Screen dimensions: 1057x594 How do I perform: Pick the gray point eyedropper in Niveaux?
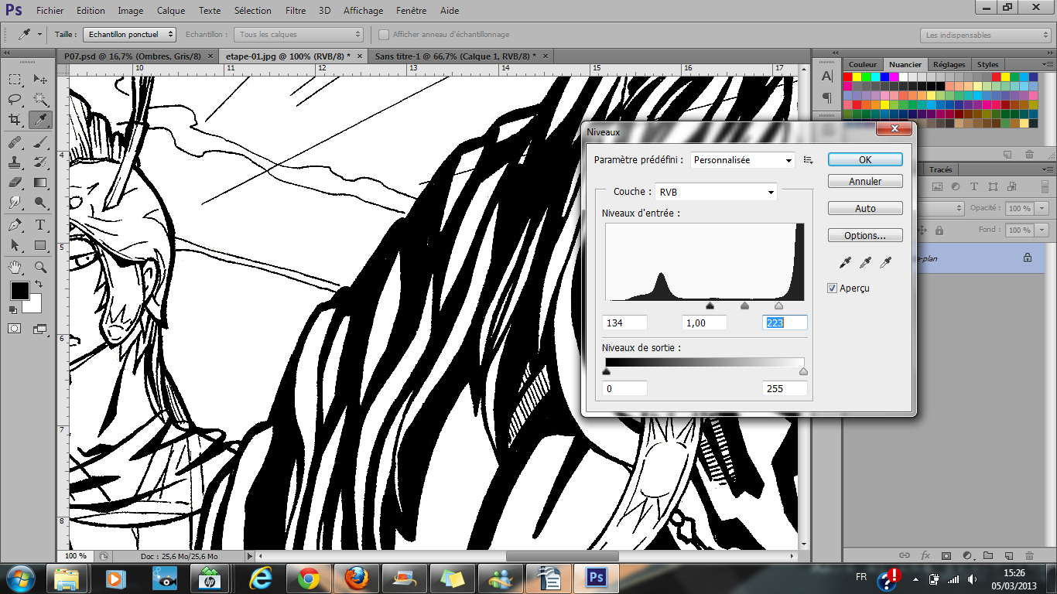pos(865,263)
